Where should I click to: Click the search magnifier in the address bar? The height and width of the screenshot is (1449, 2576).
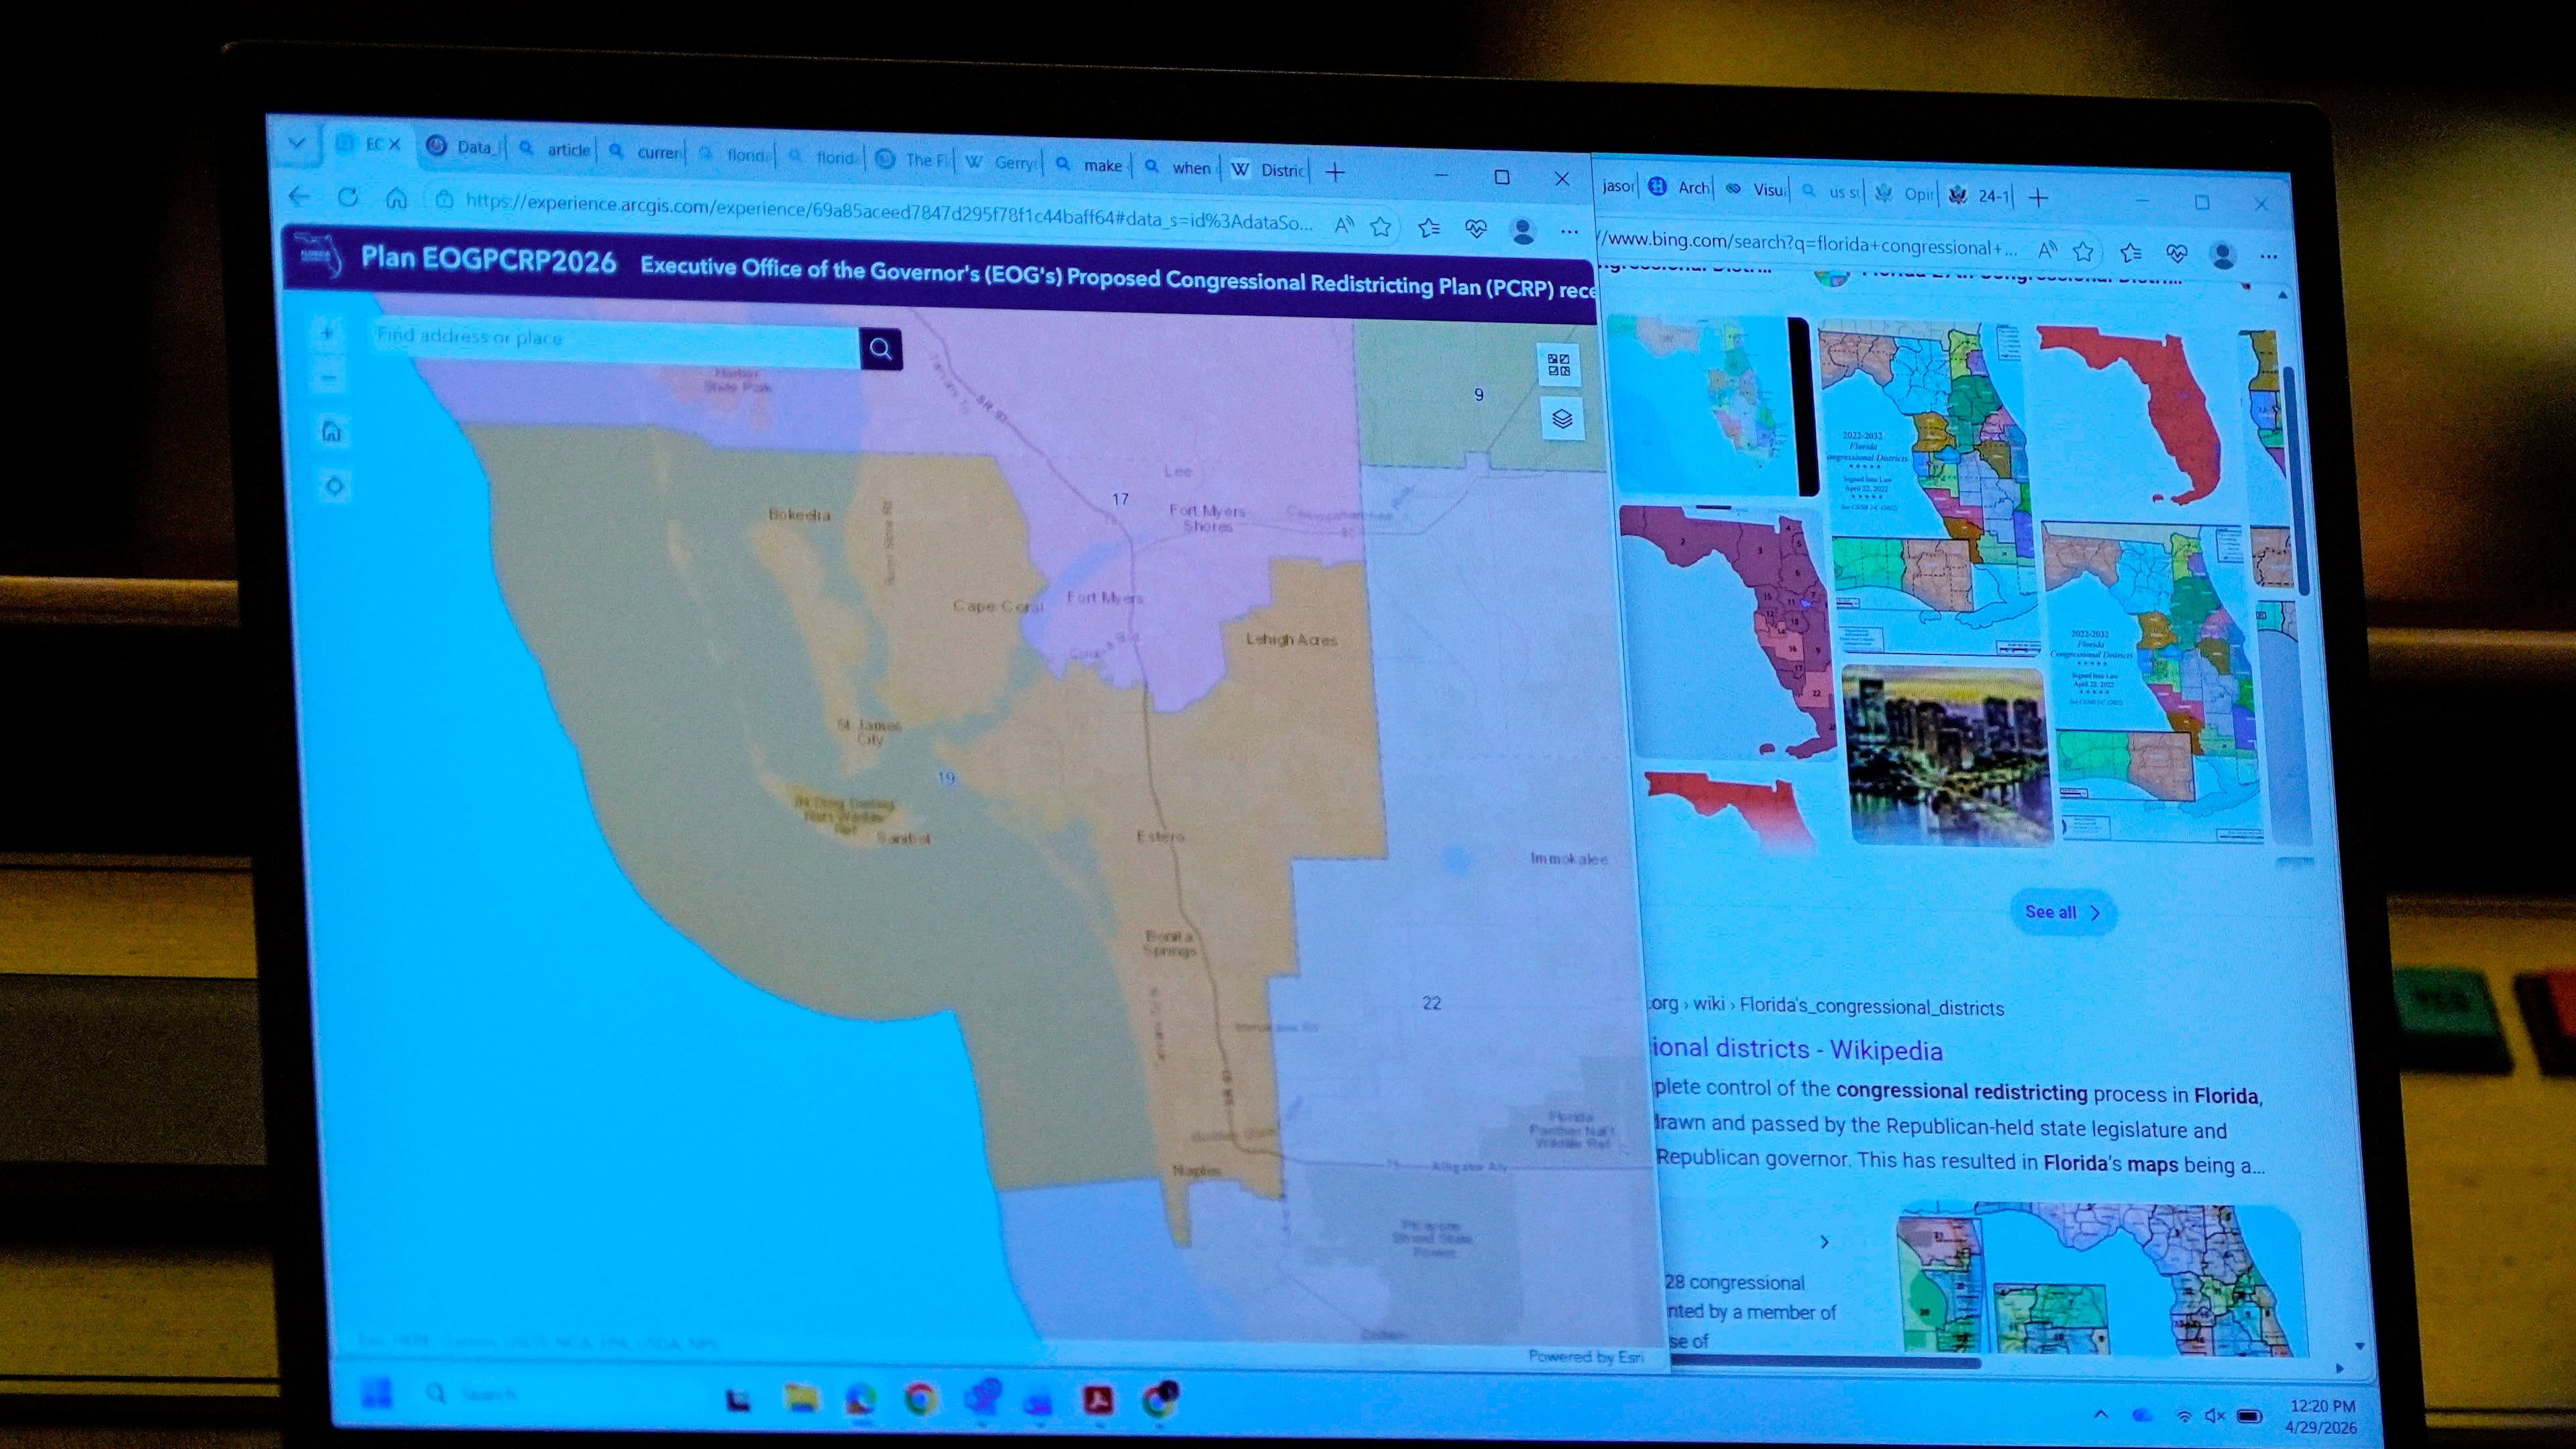click(880, 349)
